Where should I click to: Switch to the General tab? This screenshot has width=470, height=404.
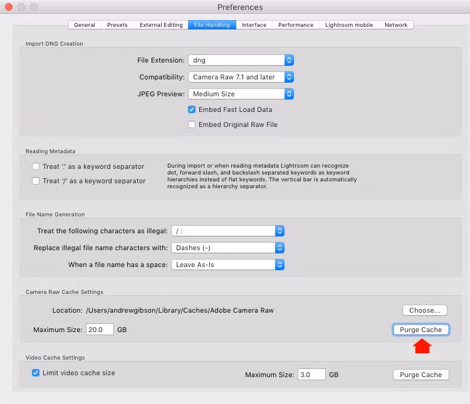(x=84, y=25)
